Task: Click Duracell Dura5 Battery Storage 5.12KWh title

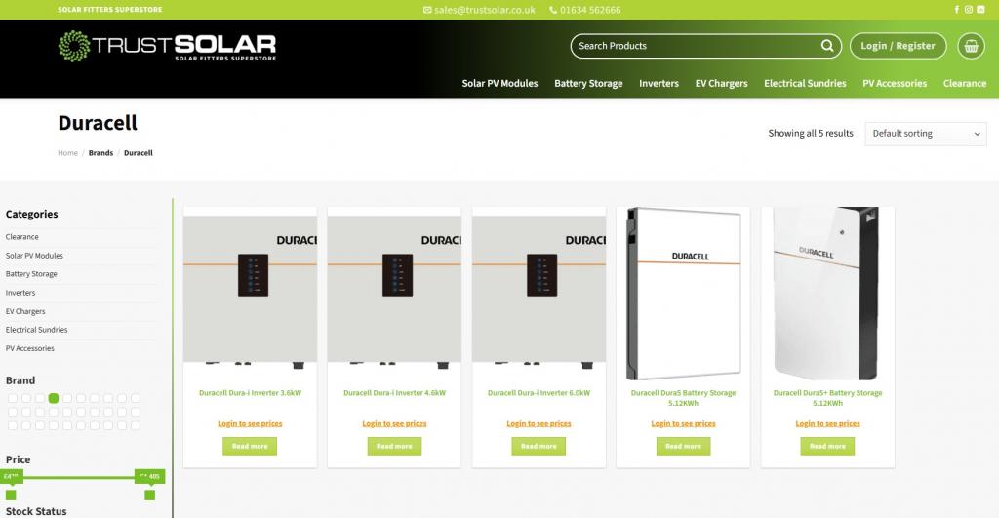Action: pos(683,398)
